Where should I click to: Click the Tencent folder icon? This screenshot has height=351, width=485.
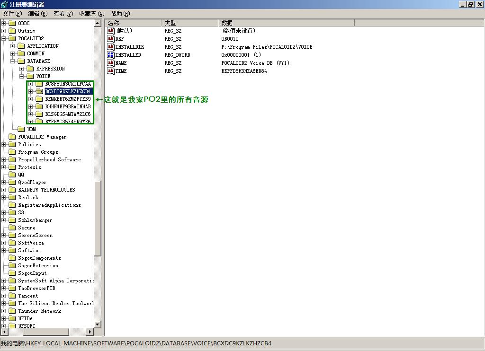pyautogui.click(x=12, y=296)
